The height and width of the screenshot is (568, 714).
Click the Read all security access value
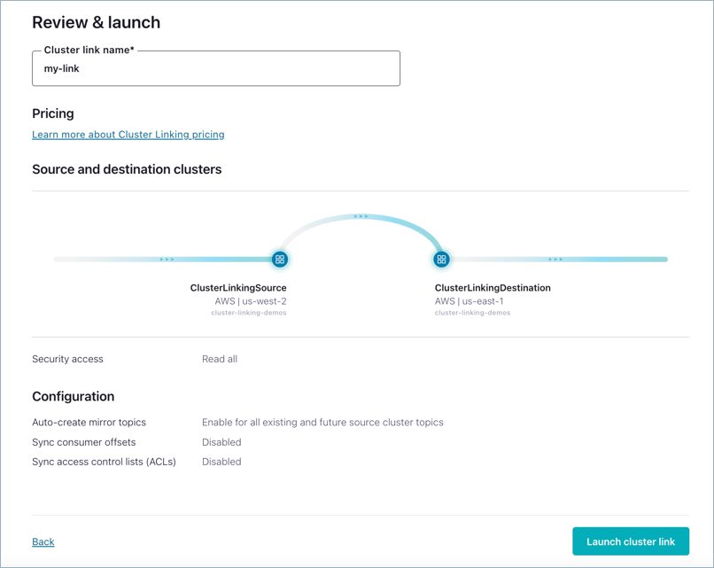coord(219,359)
